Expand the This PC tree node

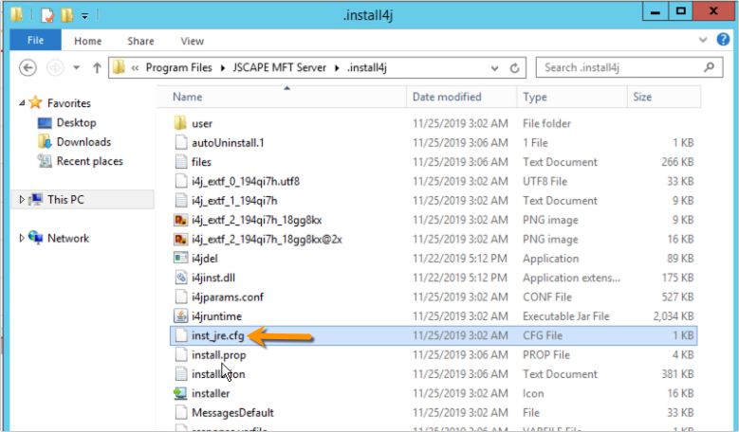(x=22, y=200)
